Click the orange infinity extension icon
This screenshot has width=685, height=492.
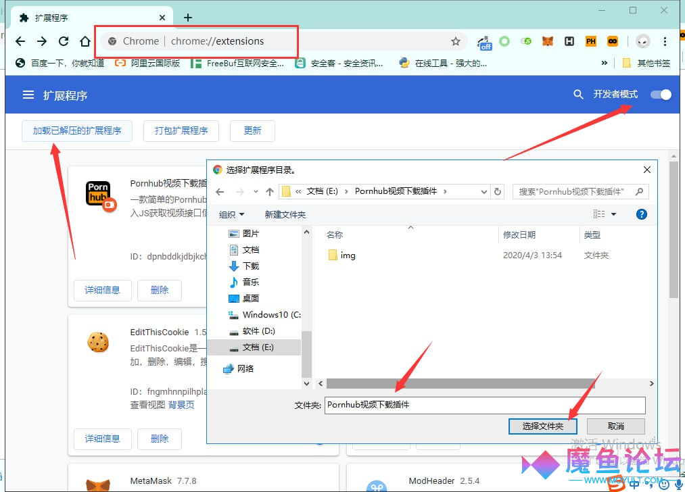pos(613,41)
